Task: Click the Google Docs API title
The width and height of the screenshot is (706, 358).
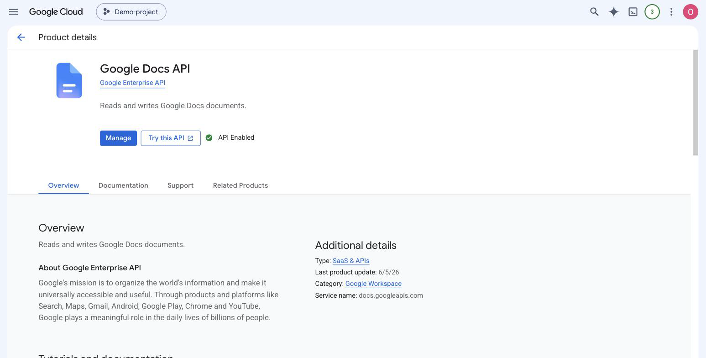Action: [145, 68]
